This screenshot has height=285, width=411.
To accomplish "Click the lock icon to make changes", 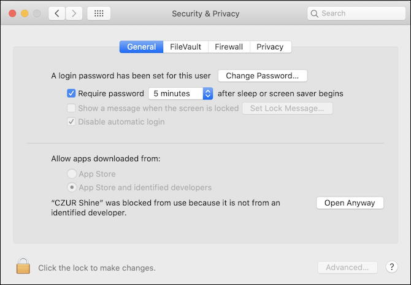I will pos(23,266).
